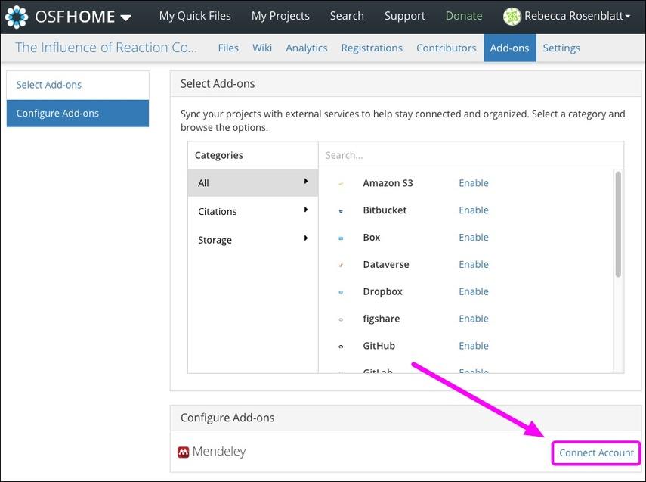Open the project title link
This screenshot has width=646, height=482.
point(107,48)
